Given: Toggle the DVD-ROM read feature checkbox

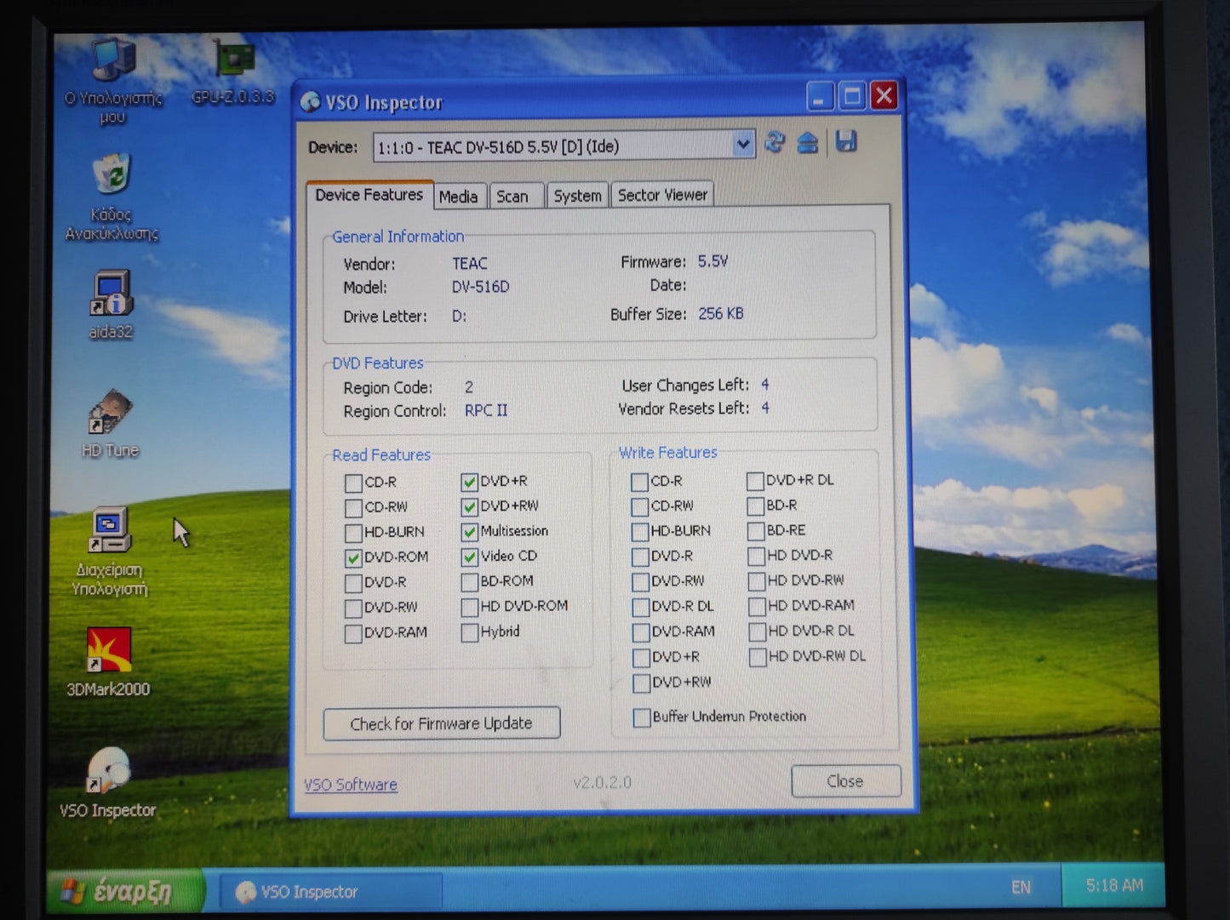Looking at the screenshot, I should (353, 558).
